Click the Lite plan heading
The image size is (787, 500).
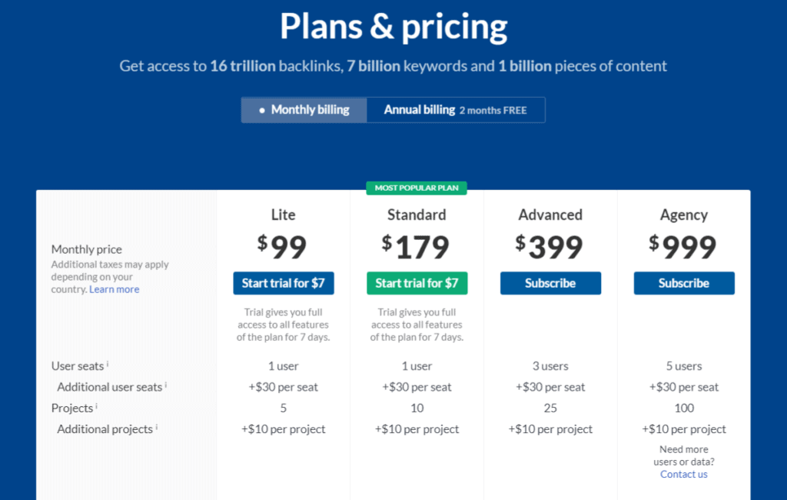(284, 215)
